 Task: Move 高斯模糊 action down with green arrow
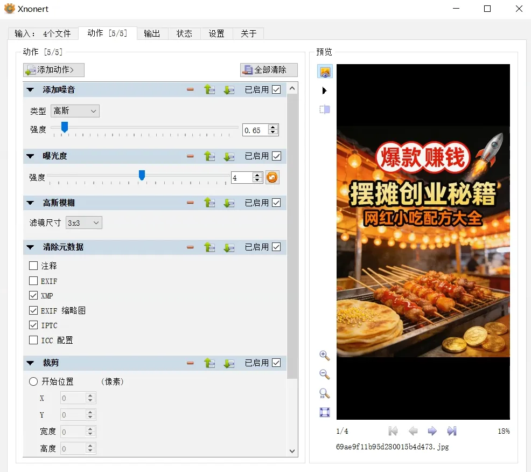pyautogui.click(x=229, y=203)
